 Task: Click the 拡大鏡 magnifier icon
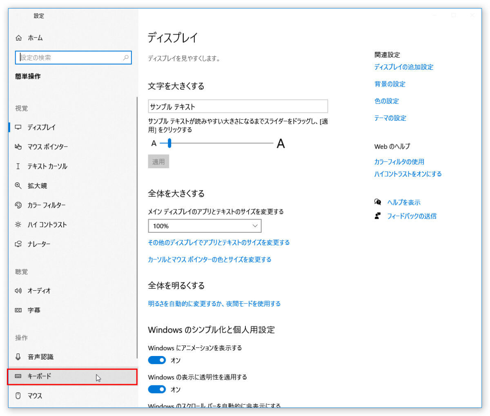pos(18,185)
